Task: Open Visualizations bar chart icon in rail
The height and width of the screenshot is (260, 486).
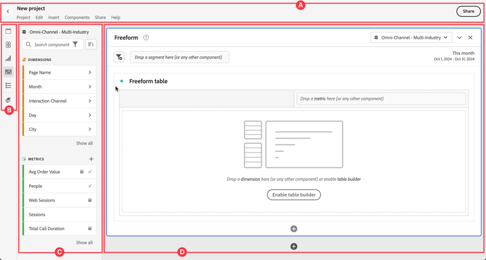Action: (x=8, y=58)
